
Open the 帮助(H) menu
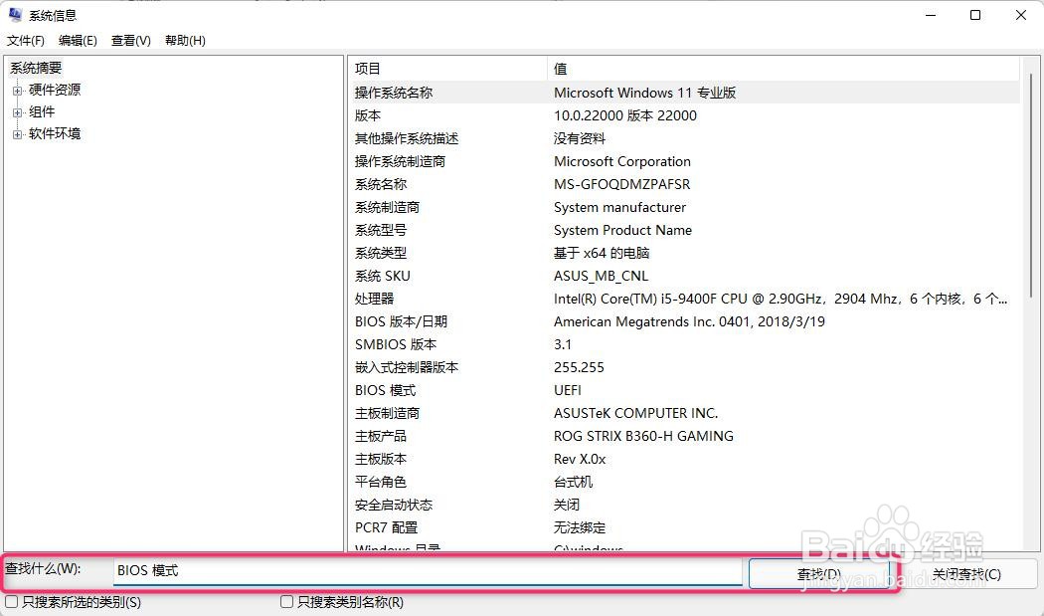tap(185, 41)
